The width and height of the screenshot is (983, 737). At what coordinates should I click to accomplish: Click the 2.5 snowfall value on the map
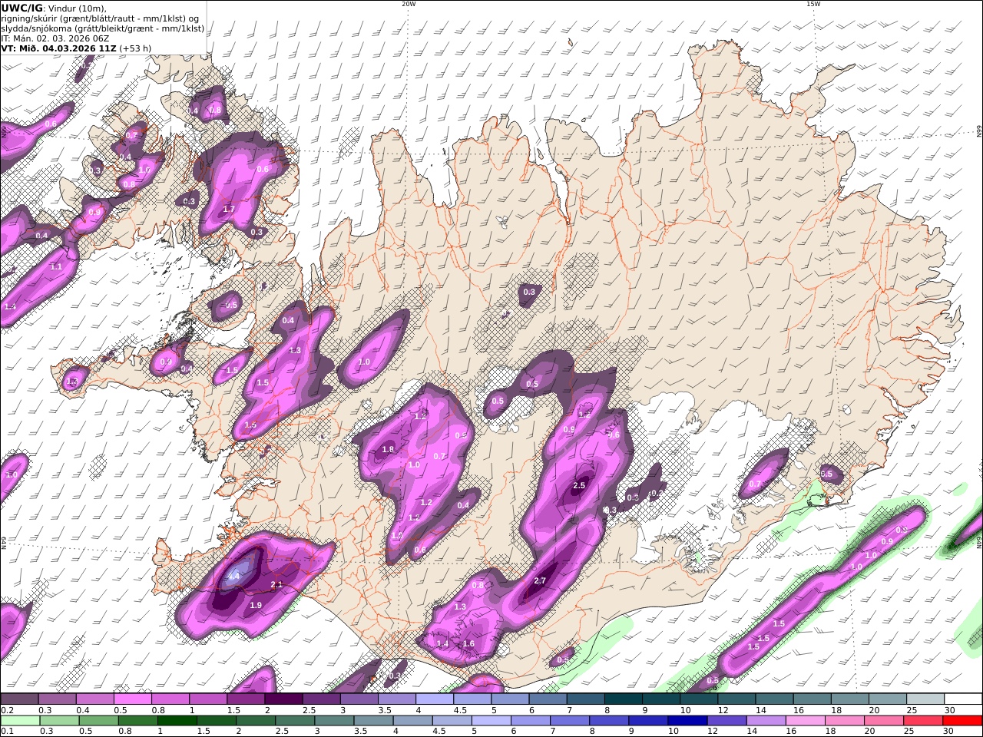pyautogui.click(x=580, y=485)
